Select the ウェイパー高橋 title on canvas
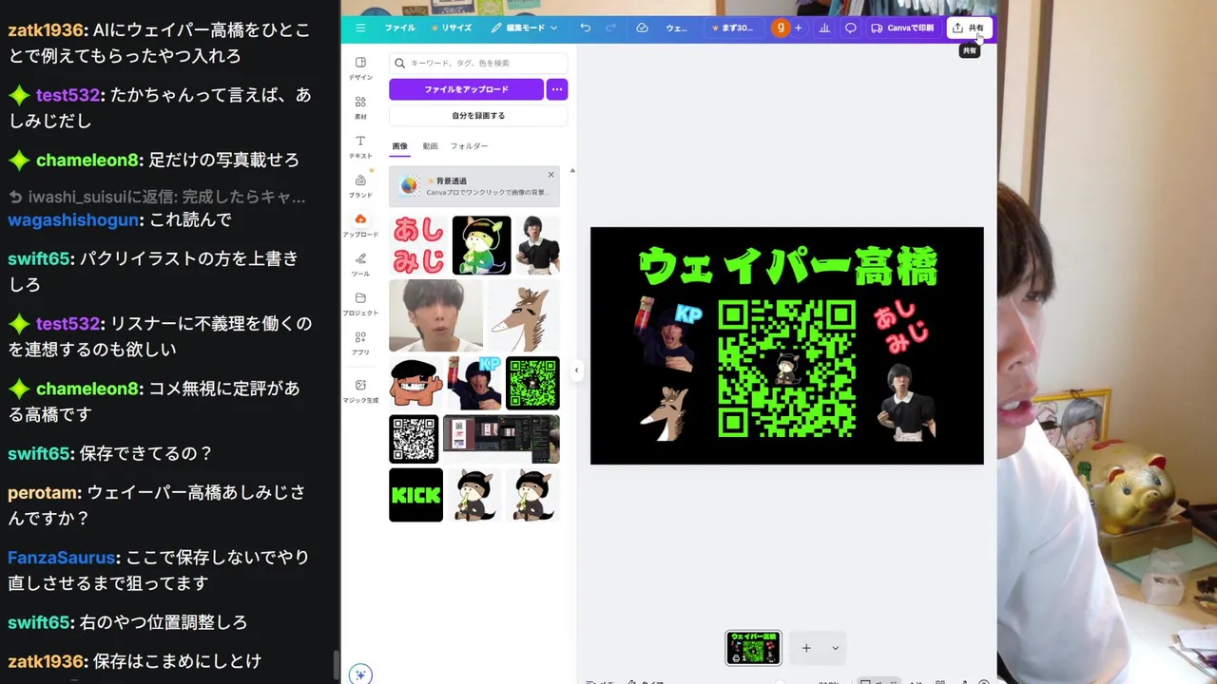The image size is (1217, 684). coord(787,266)
